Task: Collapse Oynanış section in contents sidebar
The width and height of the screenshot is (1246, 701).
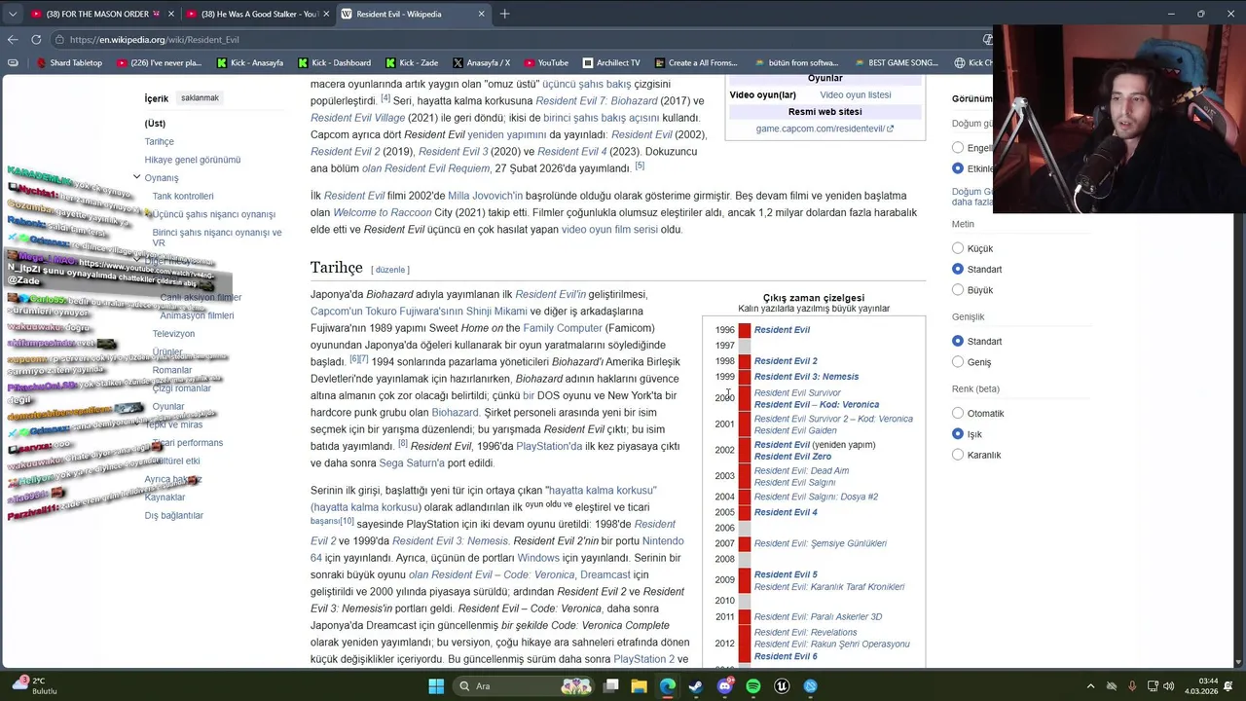Action: point(136,177)
